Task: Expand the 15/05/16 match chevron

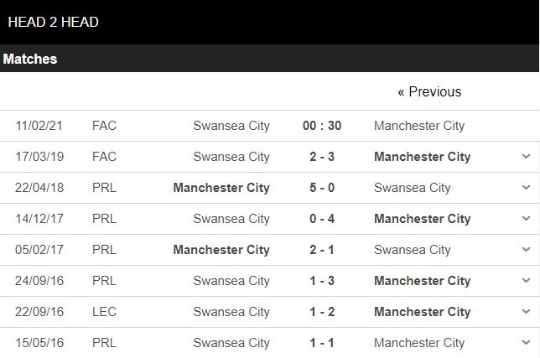Action: click(x=526, y=343)
